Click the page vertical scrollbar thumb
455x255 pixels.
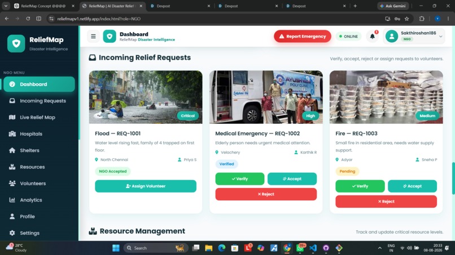[453, 178]
